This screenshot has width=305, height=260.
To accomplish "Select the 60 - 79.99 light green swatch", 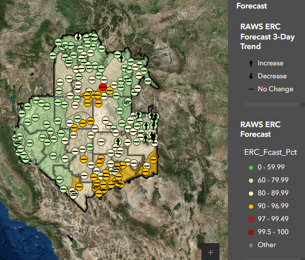I will click(251, 181).
